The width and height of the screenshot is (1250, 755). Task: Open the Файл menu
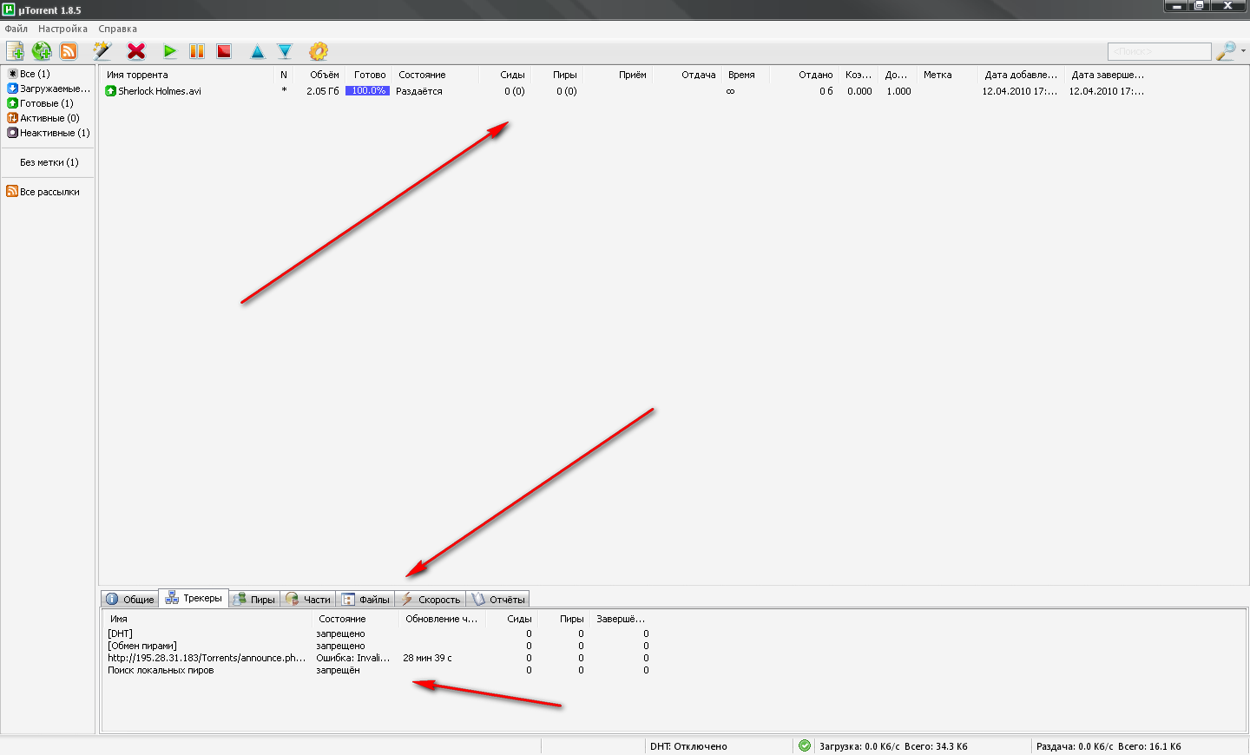[16, 29]
